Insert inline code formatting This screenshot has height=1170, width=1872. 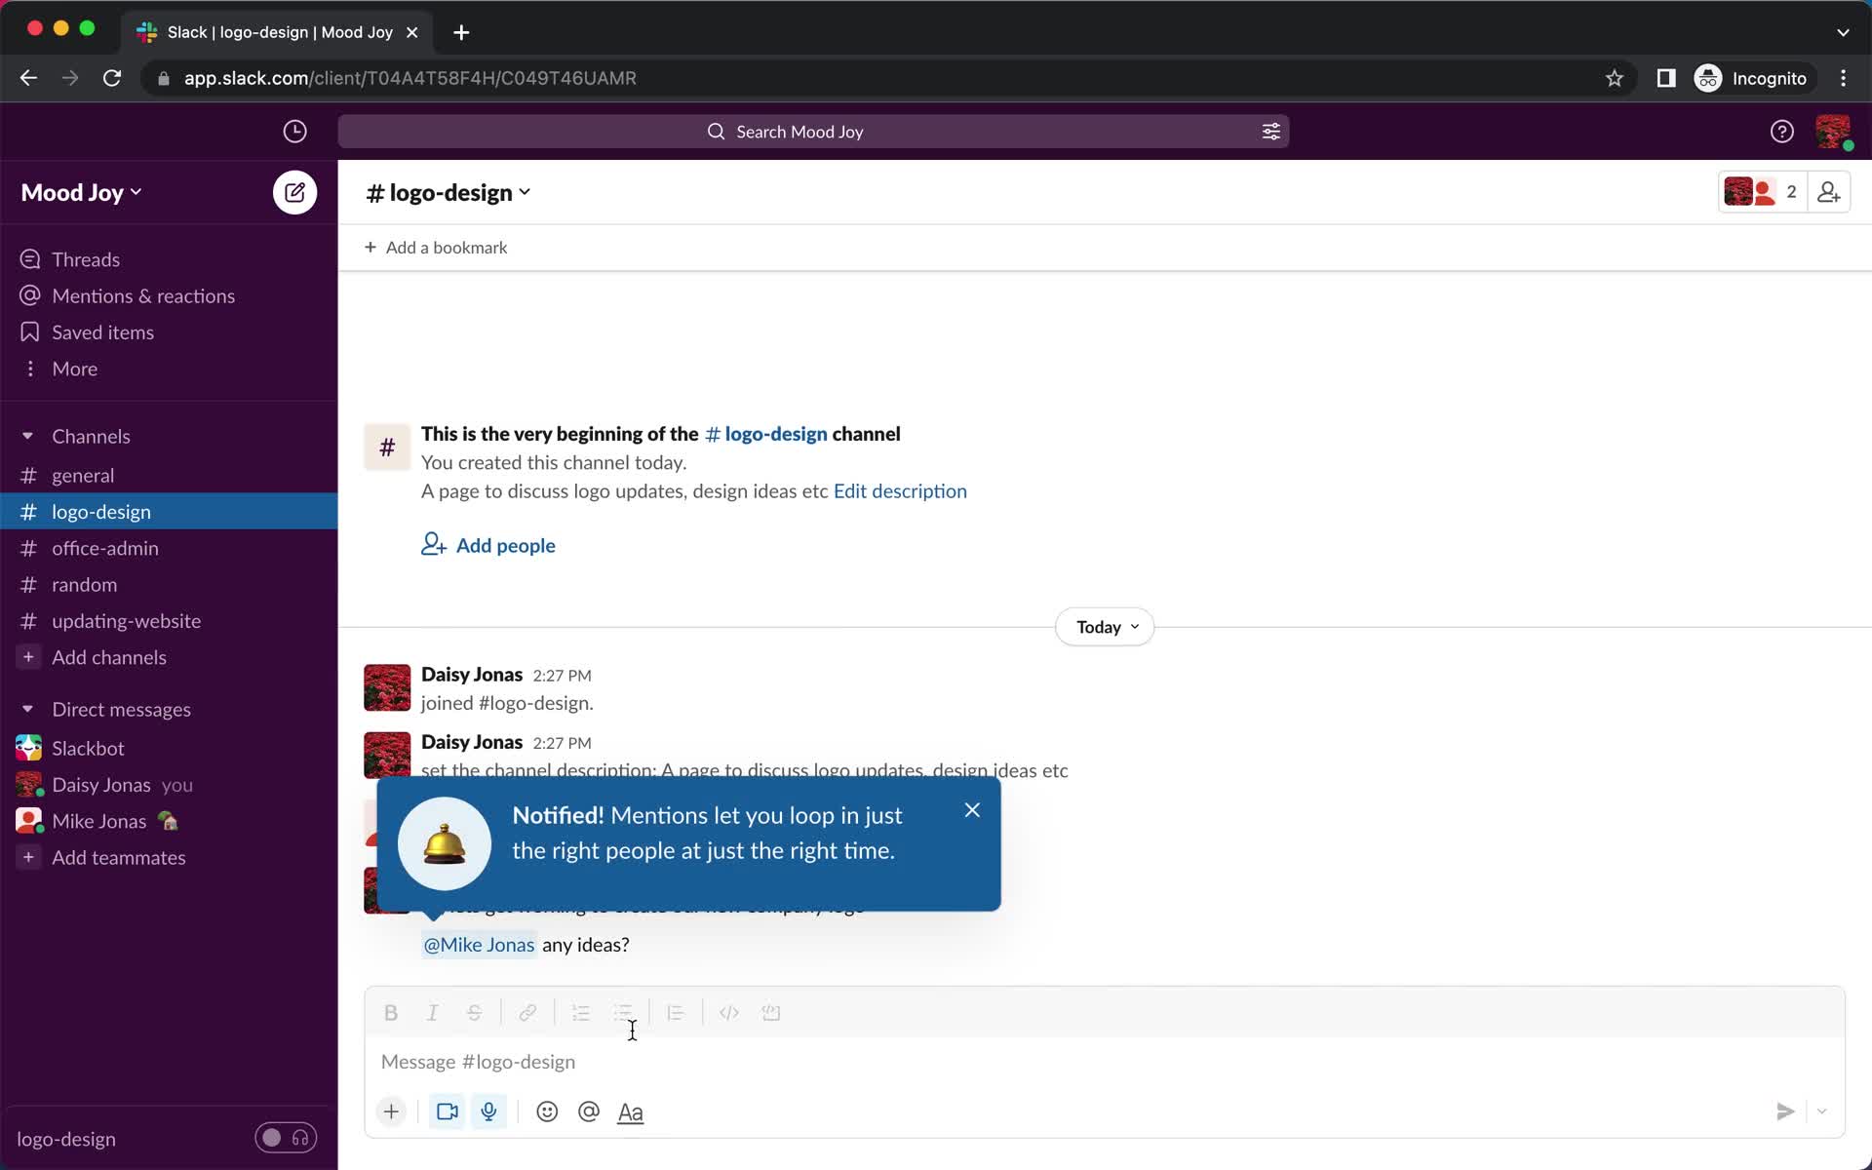click(x=729, y=1013)
